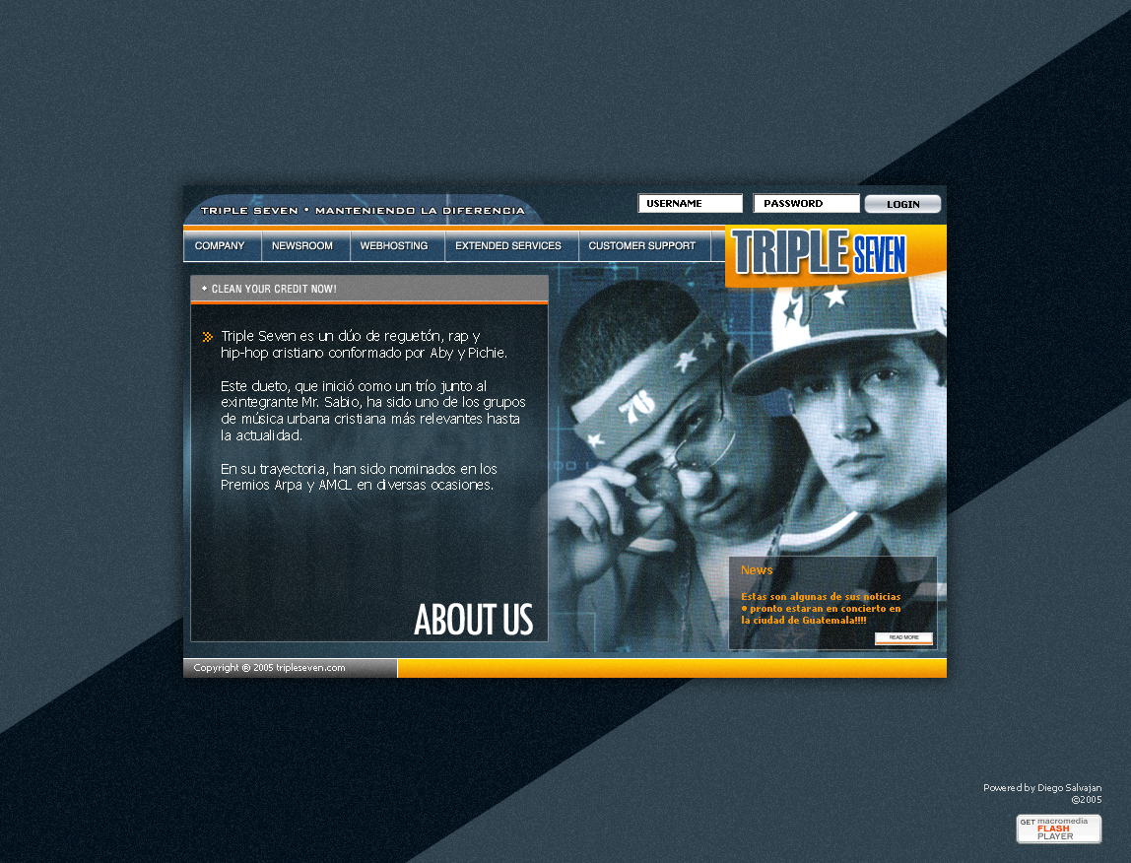The image size is (1131, 863).
Task: Open Extended Services menu
Action: click(508, 246)
